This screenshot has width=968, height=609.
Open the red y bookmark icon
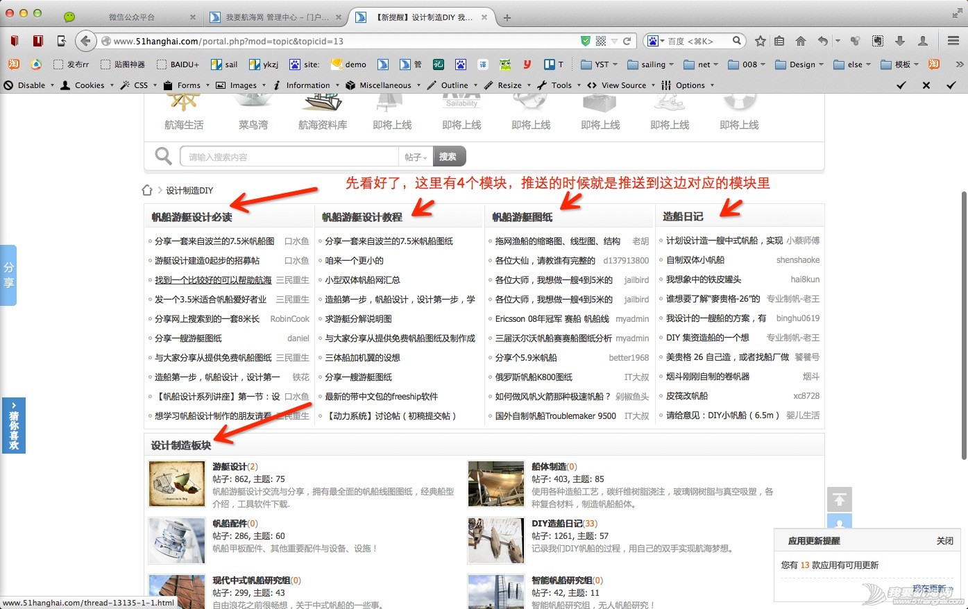[x=527, y=65]
